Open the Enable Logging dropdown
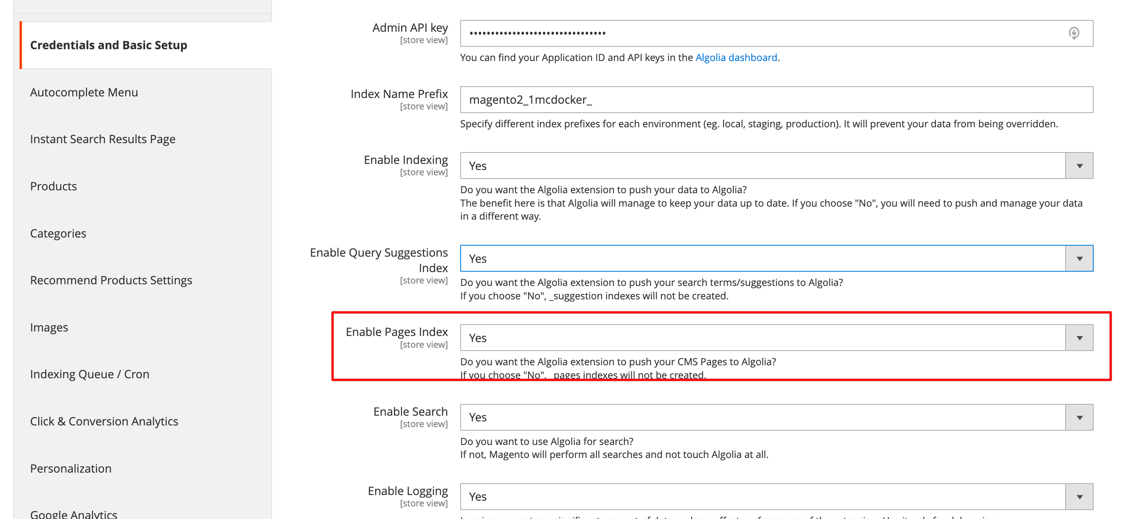The height and width of the screenshot is (519, 1140). [x=1079, y=496]
